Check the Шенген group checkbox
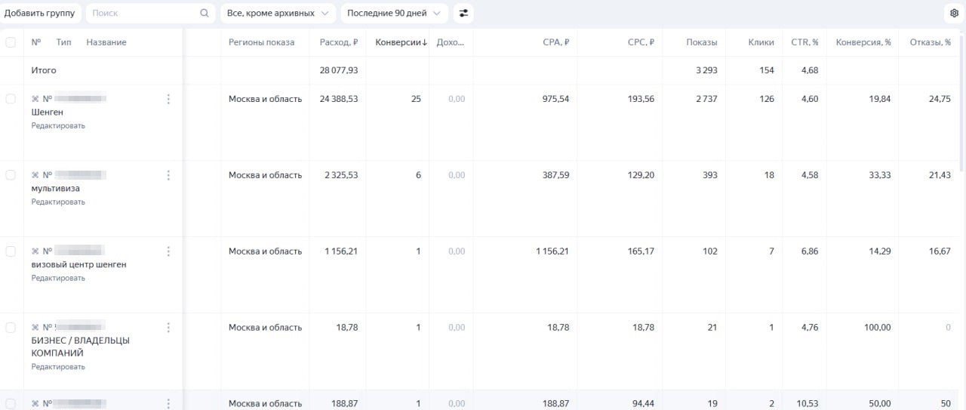Screen dimensions: 966x410 point(11,99)
